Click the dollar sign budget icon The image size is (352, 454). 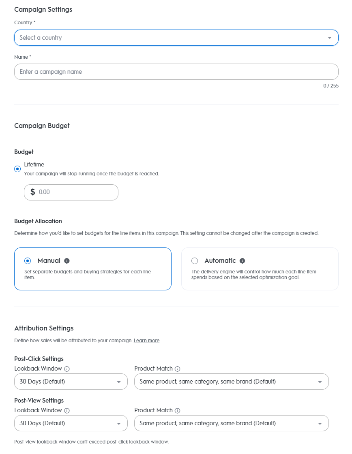click(x=33, y=192)
